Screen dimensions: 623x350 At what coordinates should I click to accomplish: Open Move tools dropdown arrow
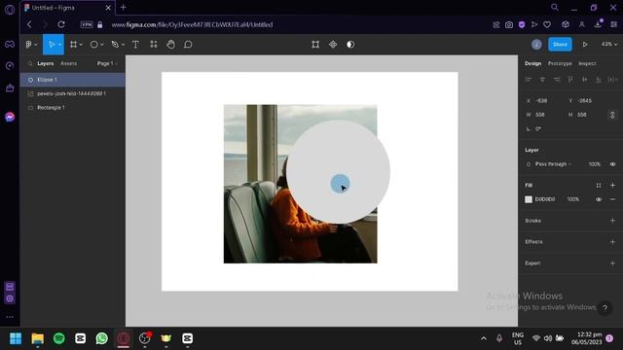tap(59, 45)
